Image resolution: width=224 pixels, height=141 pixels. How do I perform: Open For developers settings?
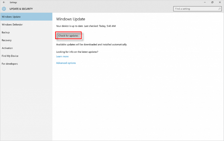pyautogui.click(x=26, y=64)
